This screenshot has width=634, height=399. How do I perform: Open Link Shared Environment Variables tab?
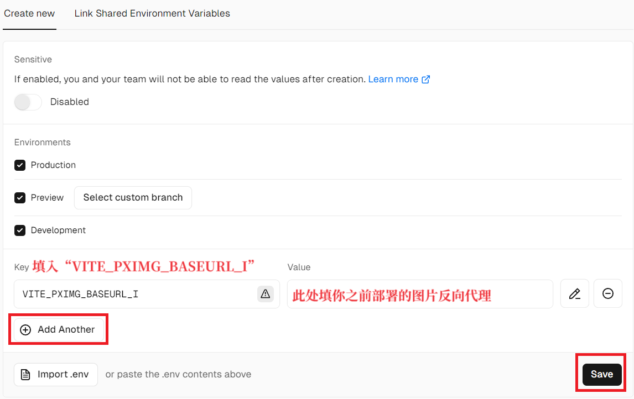[152, 13]
